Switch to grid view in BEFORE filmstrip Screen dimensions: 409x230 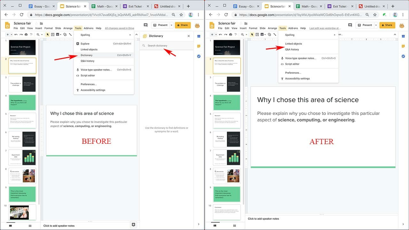(x=30, y=226)
